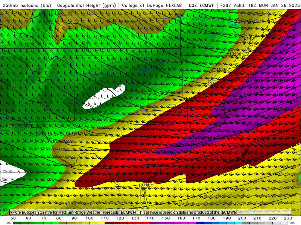Click the 'F282' forecast hour label

click(225, 6)
